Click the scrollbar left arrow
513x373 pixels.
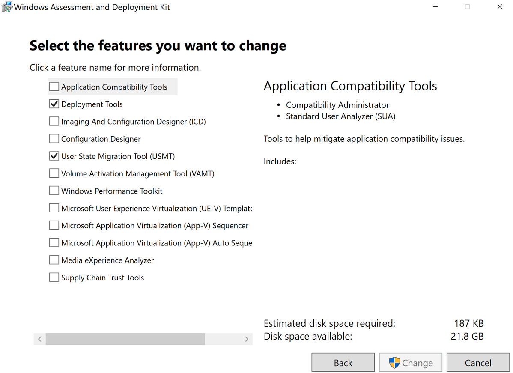[40, 339]
